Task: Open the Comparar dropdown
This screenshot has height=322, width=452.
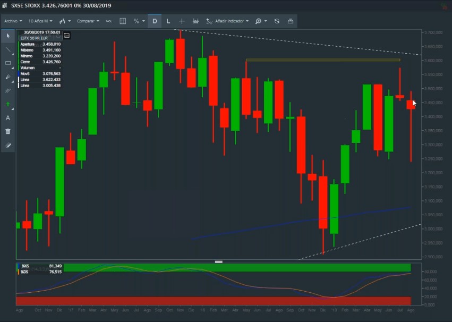Action: tap(88, 21)
